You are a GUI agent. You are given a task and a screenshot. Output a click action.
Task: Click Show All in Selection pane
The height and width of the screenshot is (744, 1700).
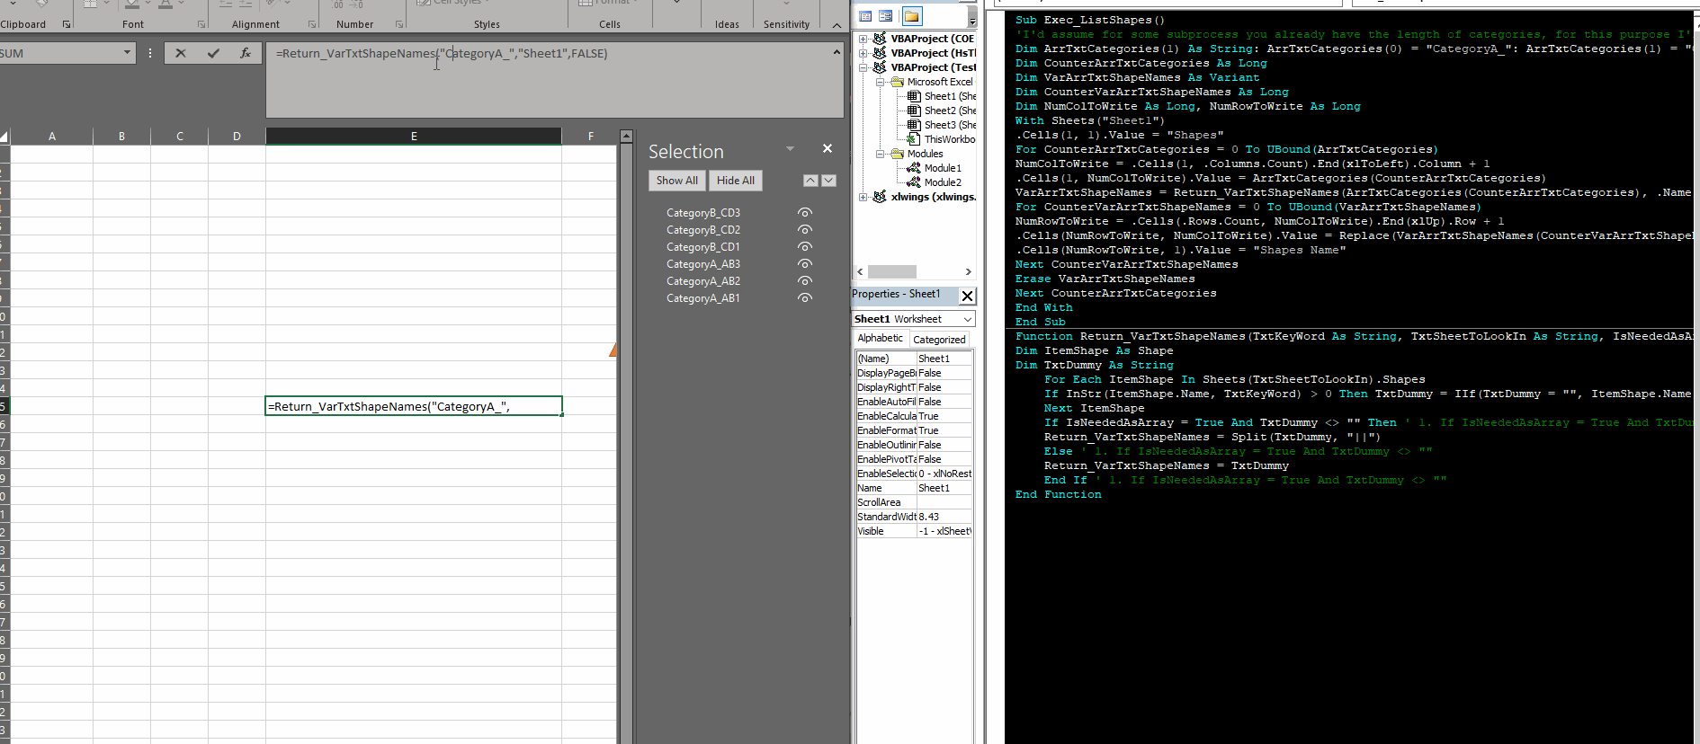pos(676,181)
